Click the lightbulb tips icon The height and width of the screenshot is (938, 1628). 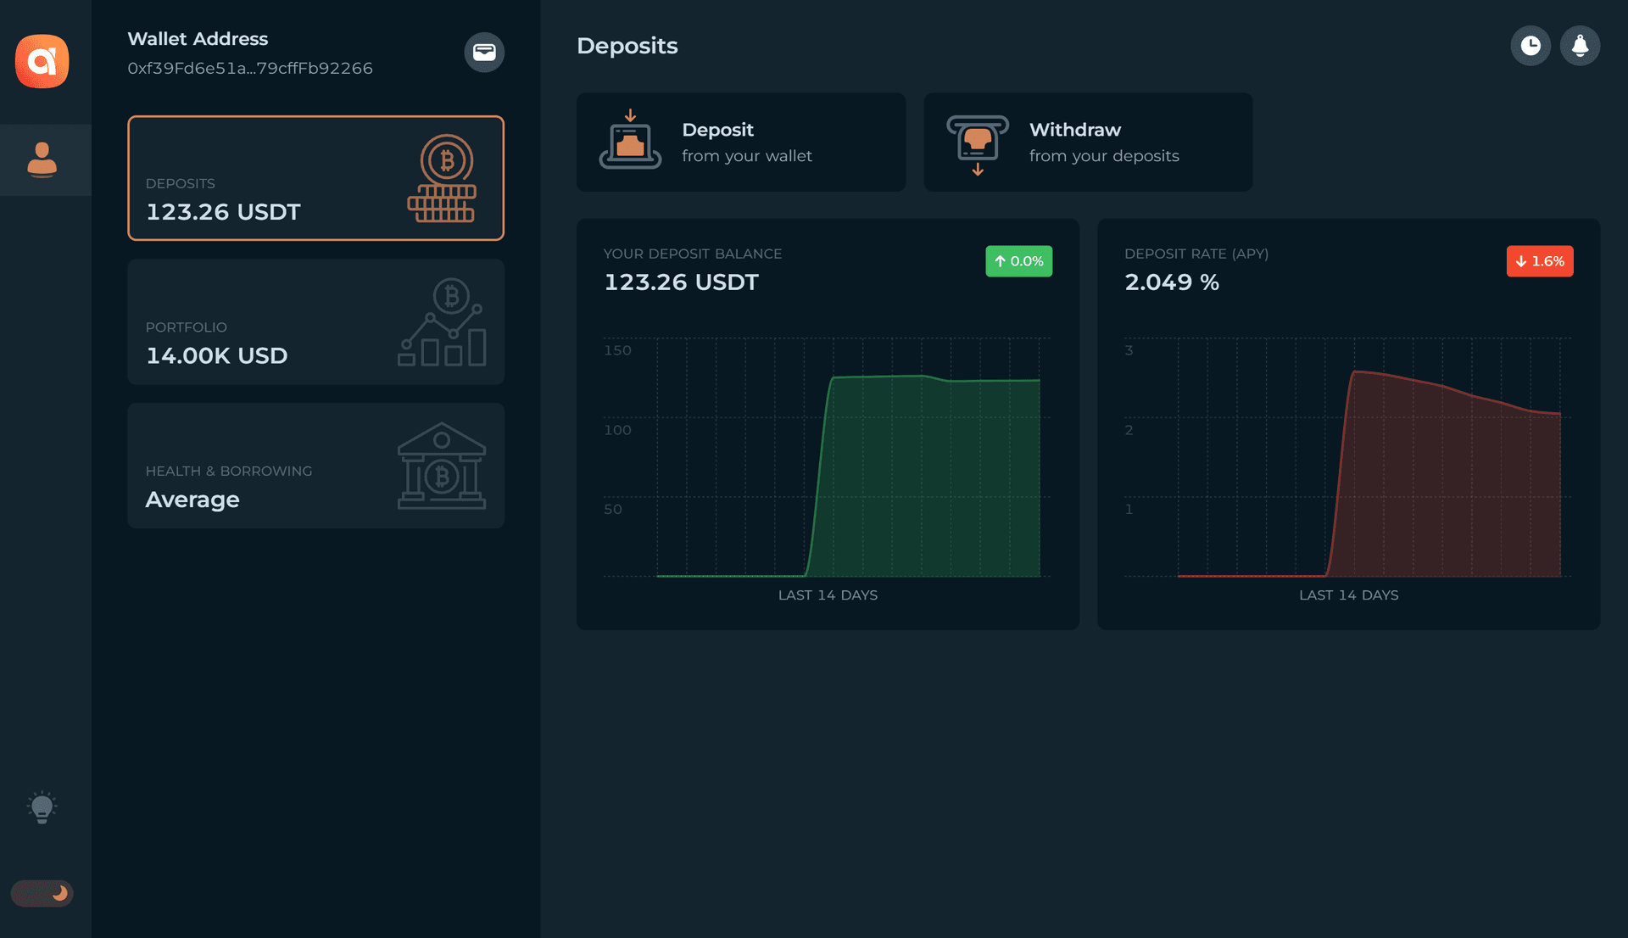[42, 807]
